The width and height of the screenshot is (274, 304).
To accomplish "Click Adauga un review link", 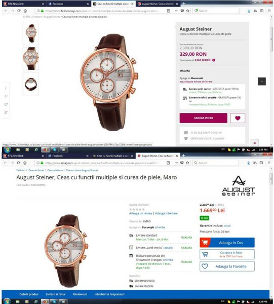I will (x=140, y=213).
